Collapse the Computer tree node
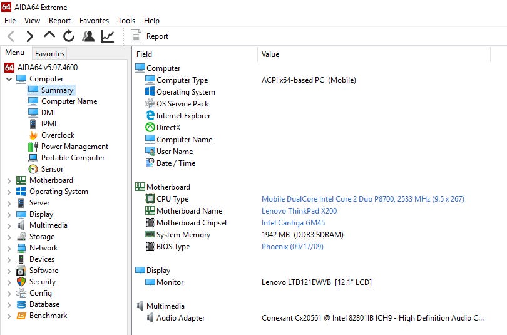Viewport: 507px width, 335px height. coord(9,79)
